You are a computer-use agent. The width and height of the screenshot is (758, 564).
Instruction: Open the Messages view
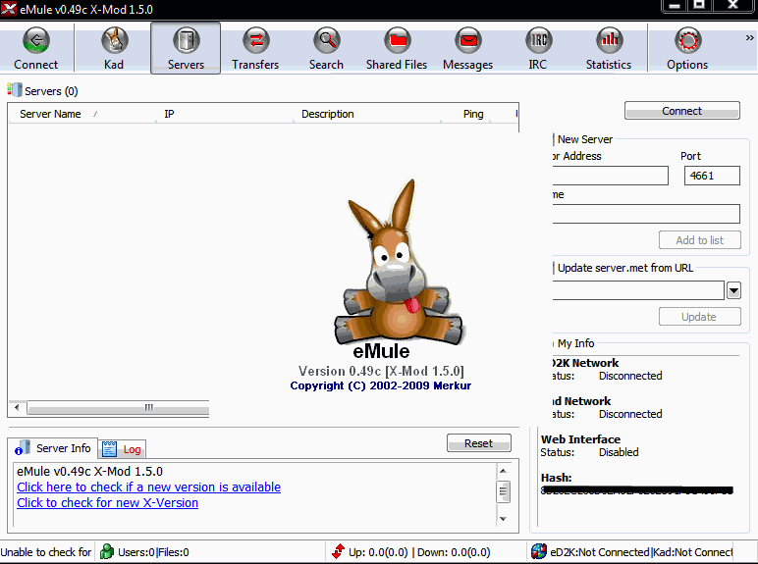pyautogui.click(x=468, y=48)
